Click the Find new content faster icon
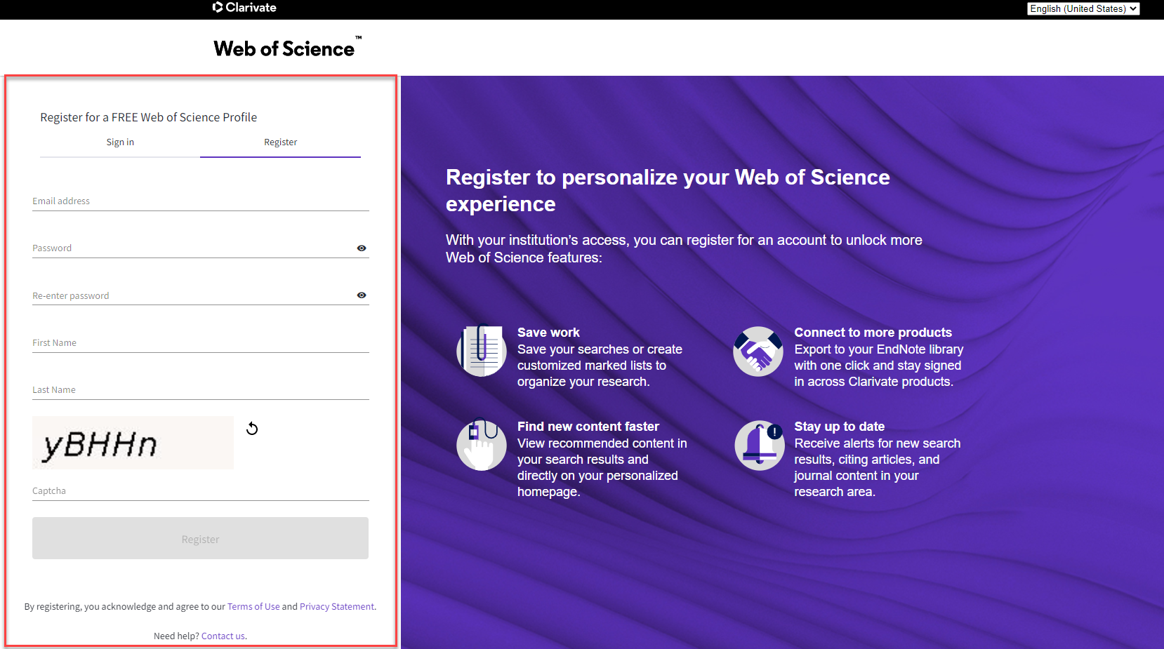The height and width of the screenshot is (649, 1164). coord(482,445)
